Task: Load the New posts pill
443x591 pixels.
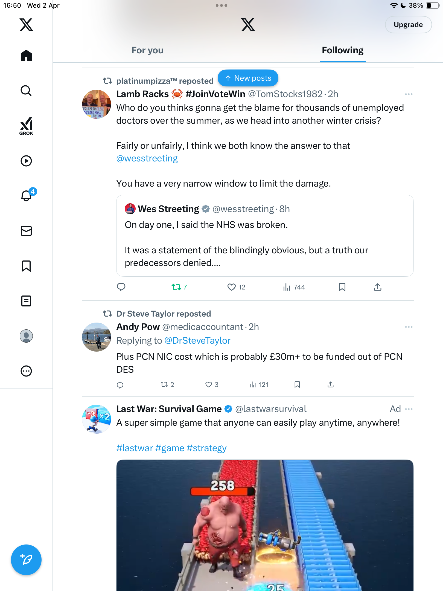Action: click(248, 78)
